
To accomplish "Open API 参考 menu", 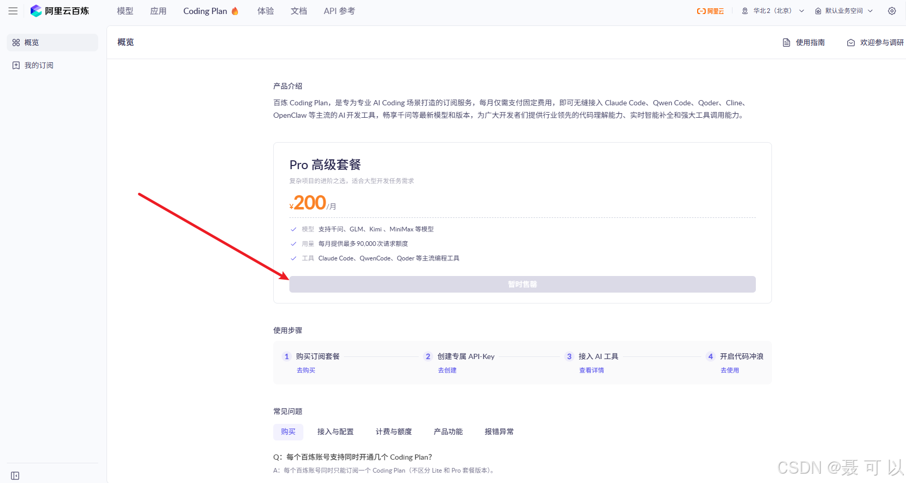I will tap(339, 11).
